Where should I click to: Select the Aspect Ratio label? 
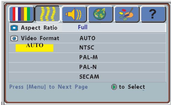tap(39, 28)
